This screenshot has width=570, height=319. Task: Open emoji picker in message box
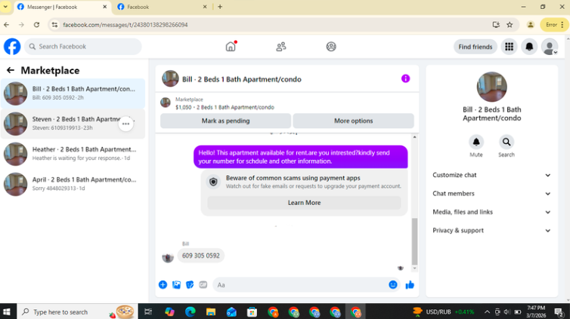[x=392, y=285]
